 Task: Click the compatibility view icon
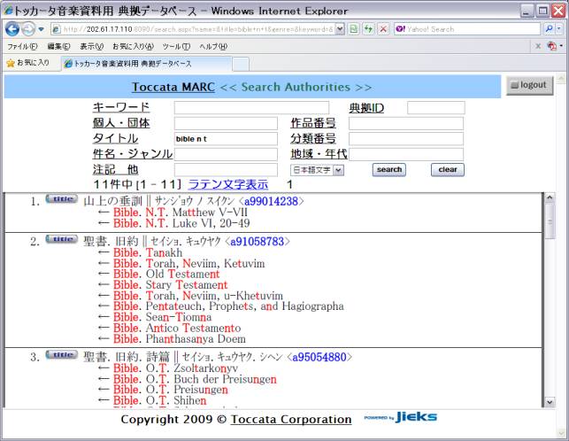[354, 29]
